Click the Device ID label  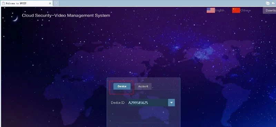pyautogui.click(x=118, y=103)
